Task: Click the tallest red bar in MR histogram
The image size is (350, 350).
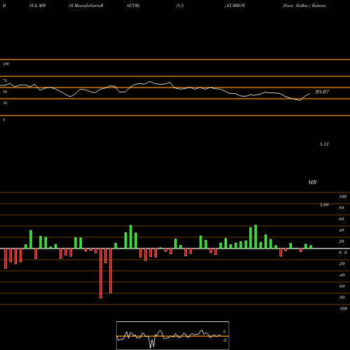Action: 101,274
